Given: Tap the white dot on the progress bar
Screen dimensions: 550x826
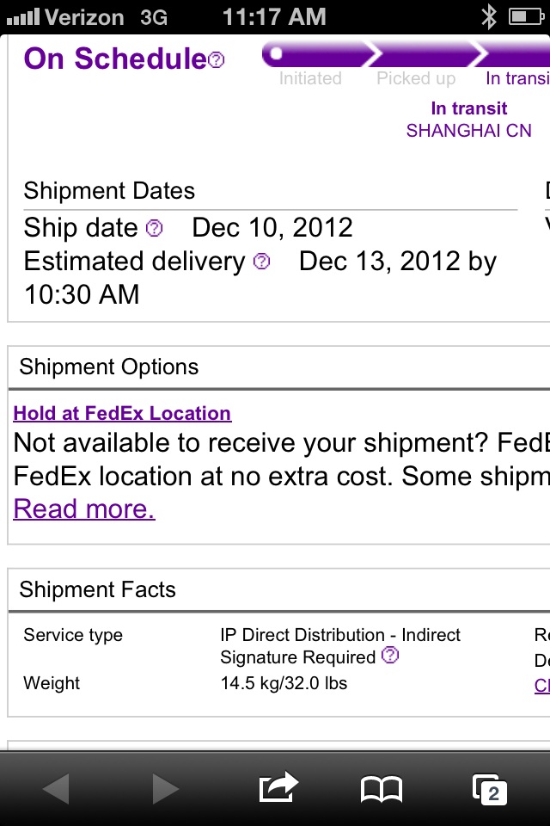Looking at the screenshot, I should pos(276,54).
